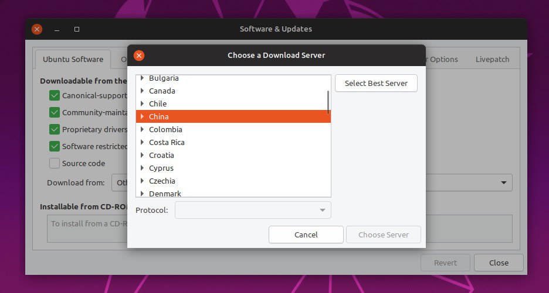
Task: Click the Select Best Server button
Action: (x=376, y=83)
